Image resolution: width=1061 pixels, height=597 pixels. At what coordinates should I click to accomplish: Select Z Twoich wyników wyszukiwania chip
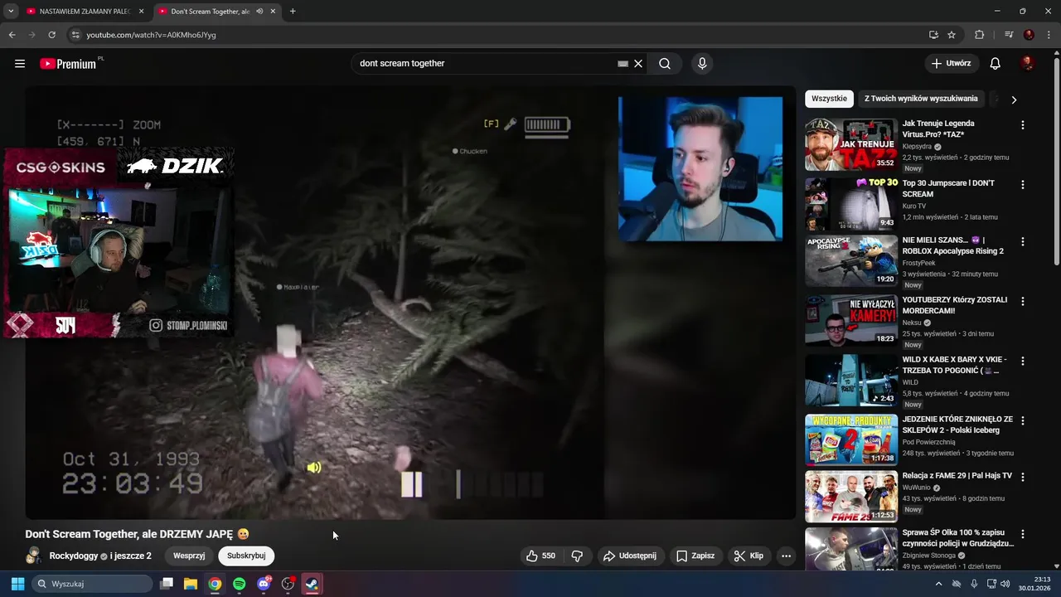click(x=921, y=99)
